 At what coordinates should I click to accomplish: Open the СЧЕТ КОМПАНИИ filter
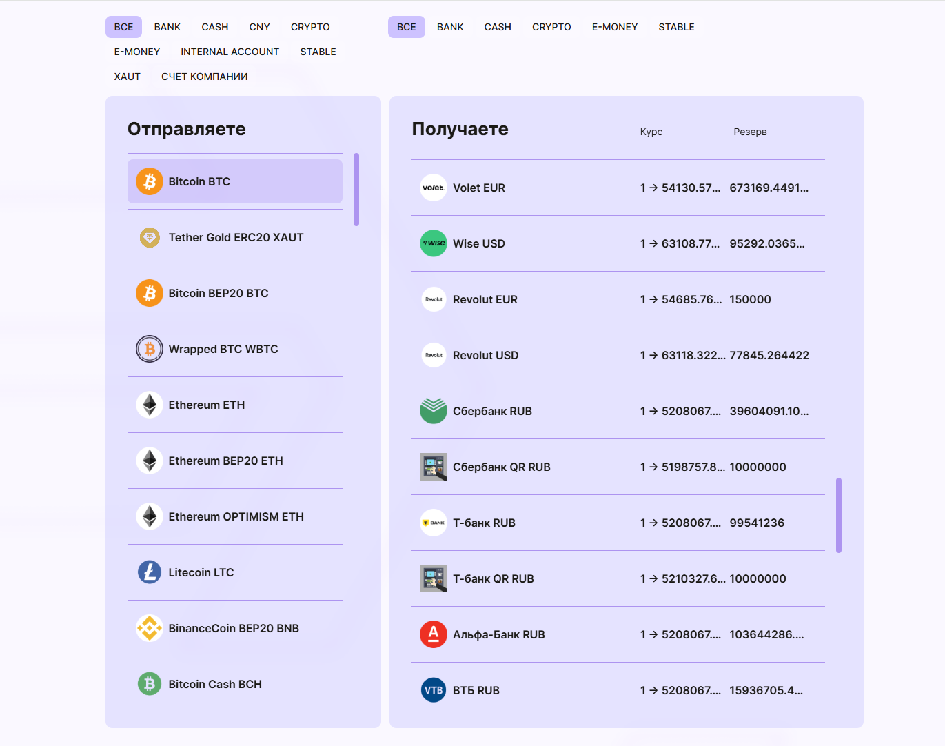point(205,77)
